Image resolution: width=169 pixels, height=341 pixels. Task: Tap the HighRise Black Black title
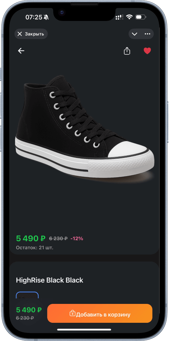click(x=50, y=280)
